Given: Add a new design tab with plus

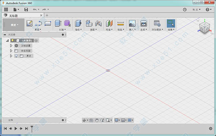Looking at the screenshot, I should 47,15.
